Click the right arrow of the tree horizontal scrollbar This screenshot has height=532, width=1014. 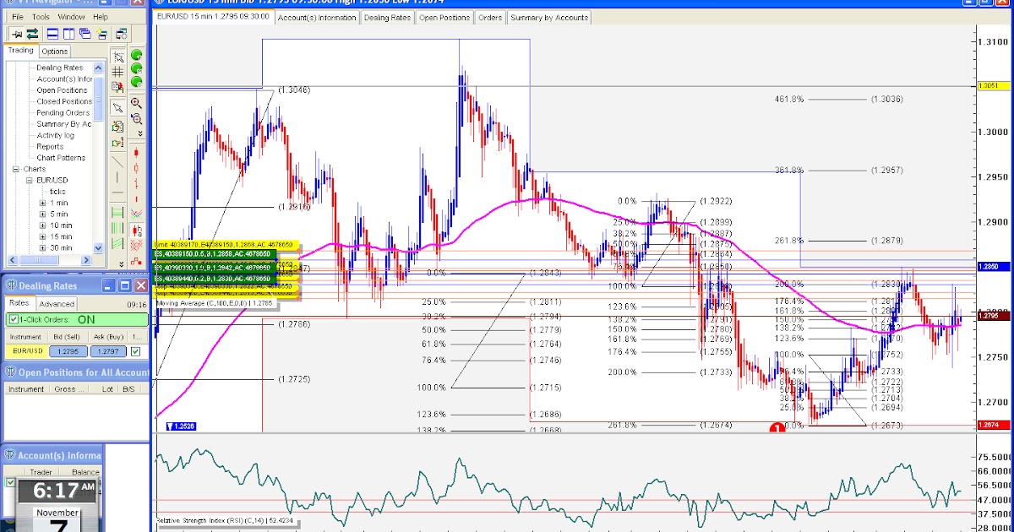[x=86, y=259]
